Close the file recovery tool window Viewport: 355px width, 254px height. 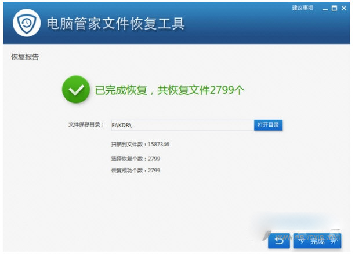tap(343, 8)
